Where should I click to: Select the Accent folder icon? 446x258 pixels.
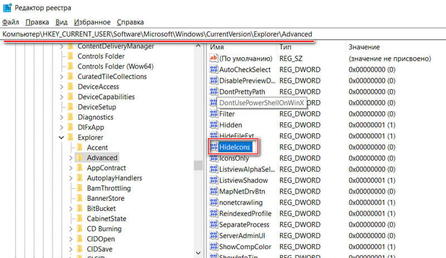tap(80, 147)
